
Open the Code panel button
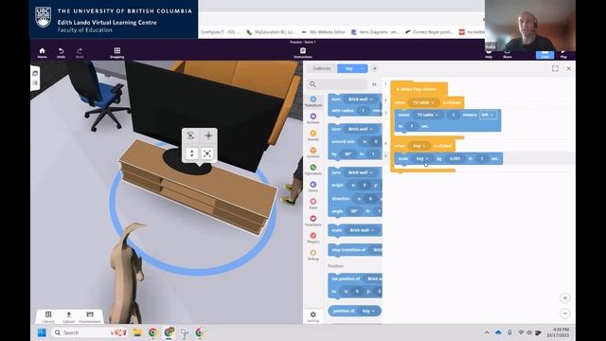point(545,55)
